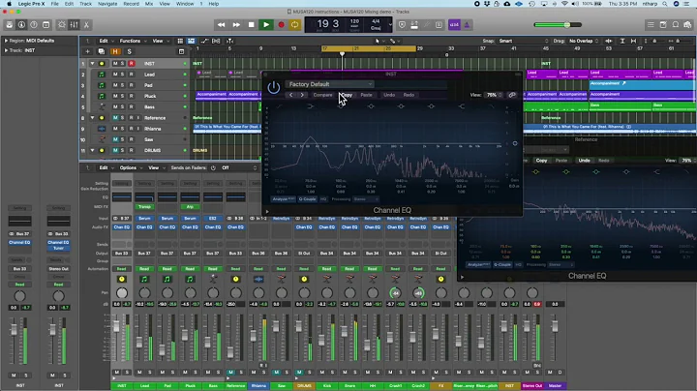Open Window menu in menu bar
The width and height of the screenshot is (697, 391).
tap(185, 4)
